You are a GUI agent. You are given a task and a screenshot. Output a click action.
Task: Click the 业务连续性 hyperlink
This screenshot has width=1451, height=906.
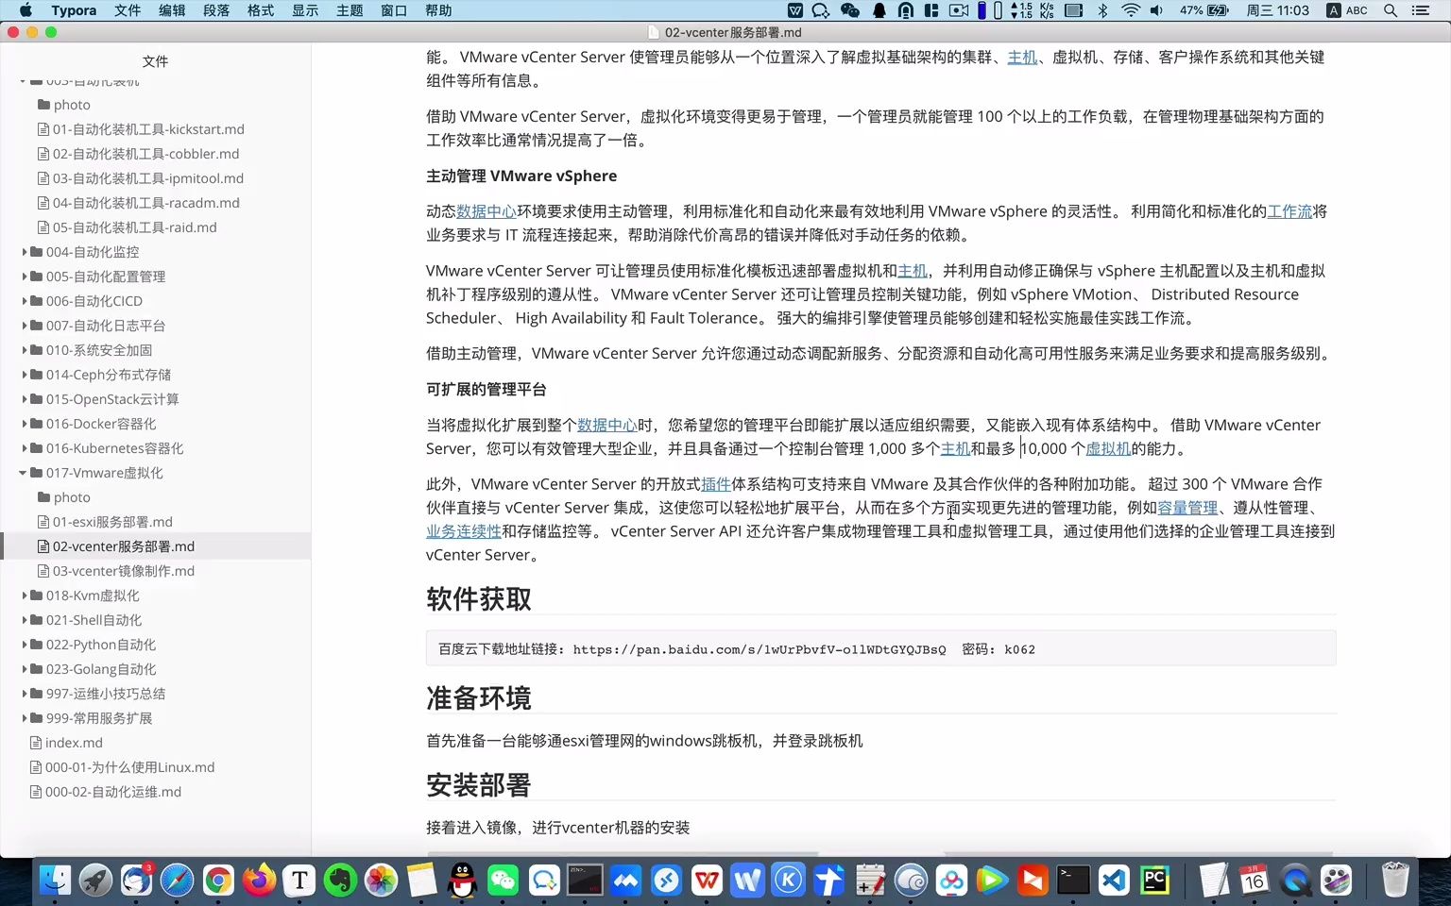[464, 531]
